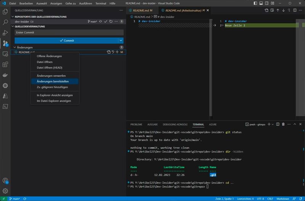Click the UTF-8 encoding indicator
The height and width of the screenshot is (201, 305).
[x=260, y=199]
